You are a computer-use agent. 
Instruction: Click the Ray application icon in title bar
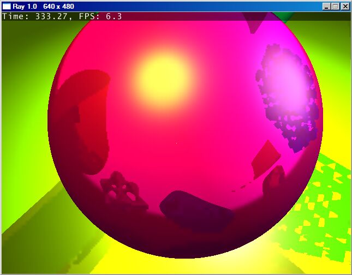(7, 7)
